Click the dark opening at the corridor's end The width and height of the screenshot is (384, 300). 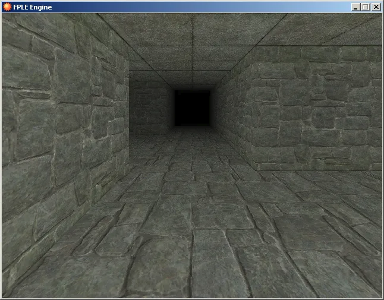pos(191,108)
